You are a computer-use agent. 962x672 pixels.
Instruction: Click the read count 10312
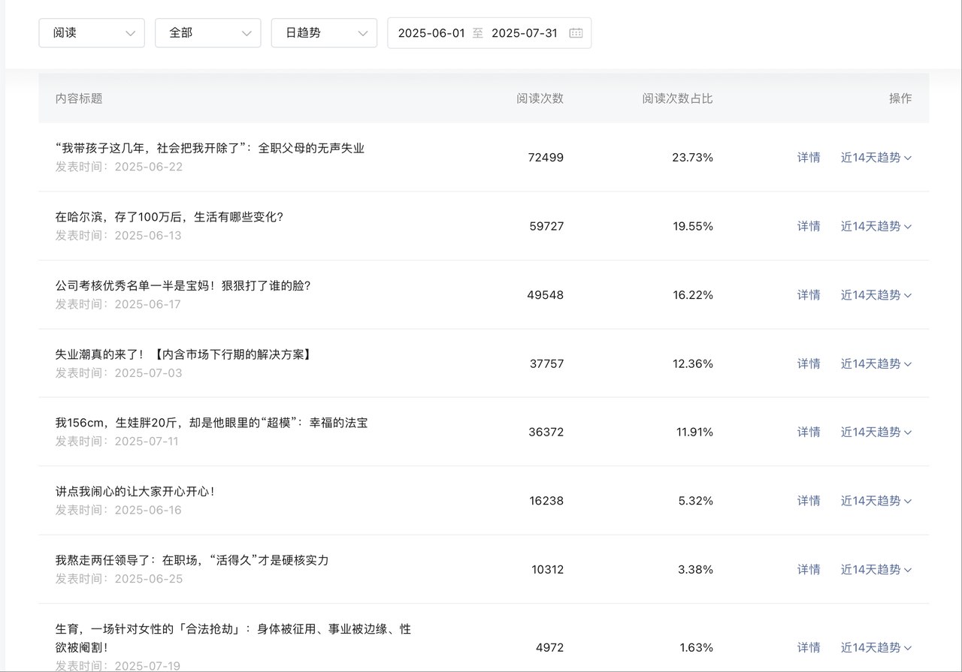(x=547, y=569)
